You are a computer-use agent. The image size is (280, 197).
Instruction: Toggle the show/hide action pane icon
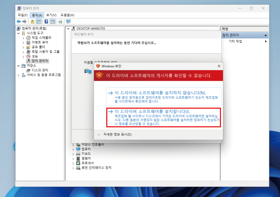pyautogui.click(x=52, y=22)
